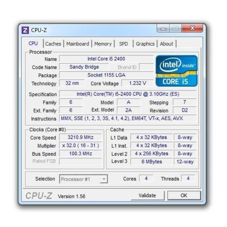Click the Package value Socket 1155 LGA
The width and height of the screenshot is (227, 227).
(x=106, y=75)
